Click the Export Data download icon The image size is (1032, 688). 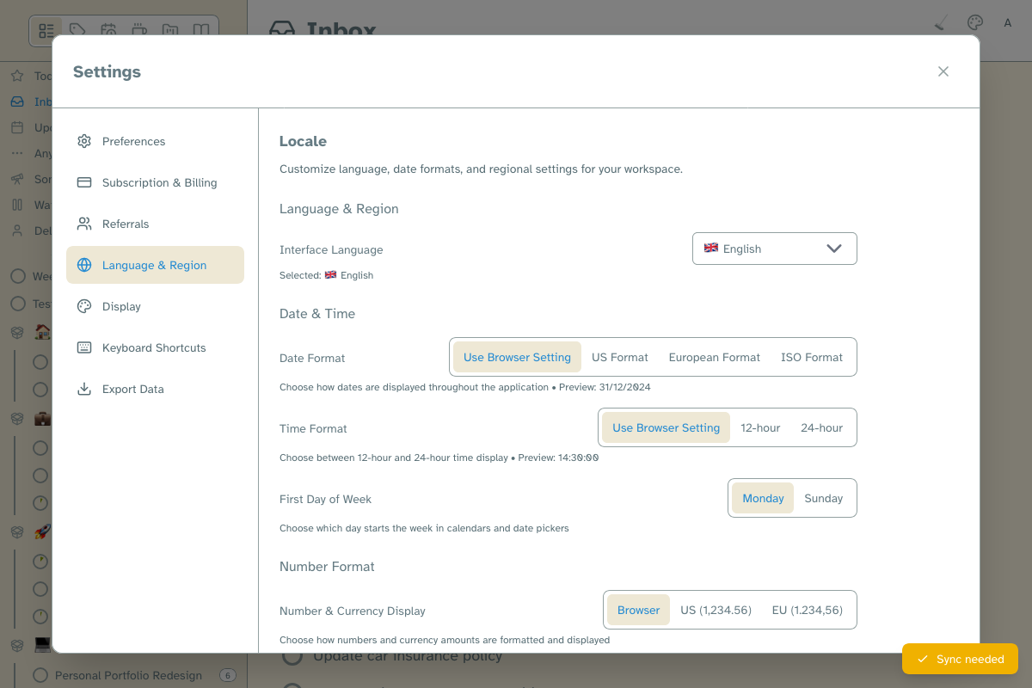coord(83,389)
